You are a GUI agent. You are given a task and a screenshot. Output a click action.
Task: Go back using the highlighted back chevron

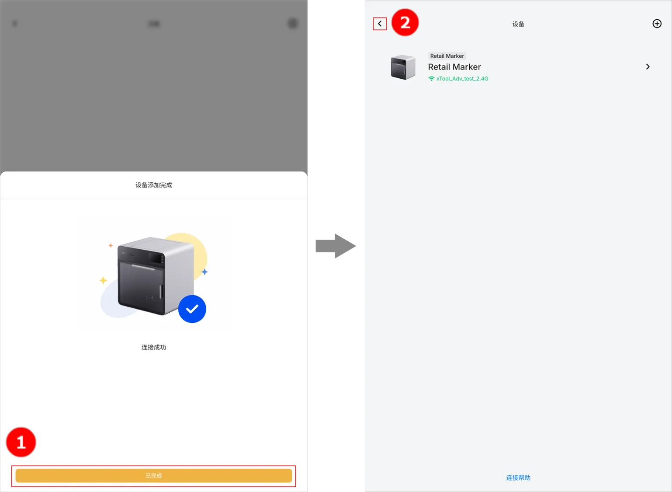(x=380, y=24)
